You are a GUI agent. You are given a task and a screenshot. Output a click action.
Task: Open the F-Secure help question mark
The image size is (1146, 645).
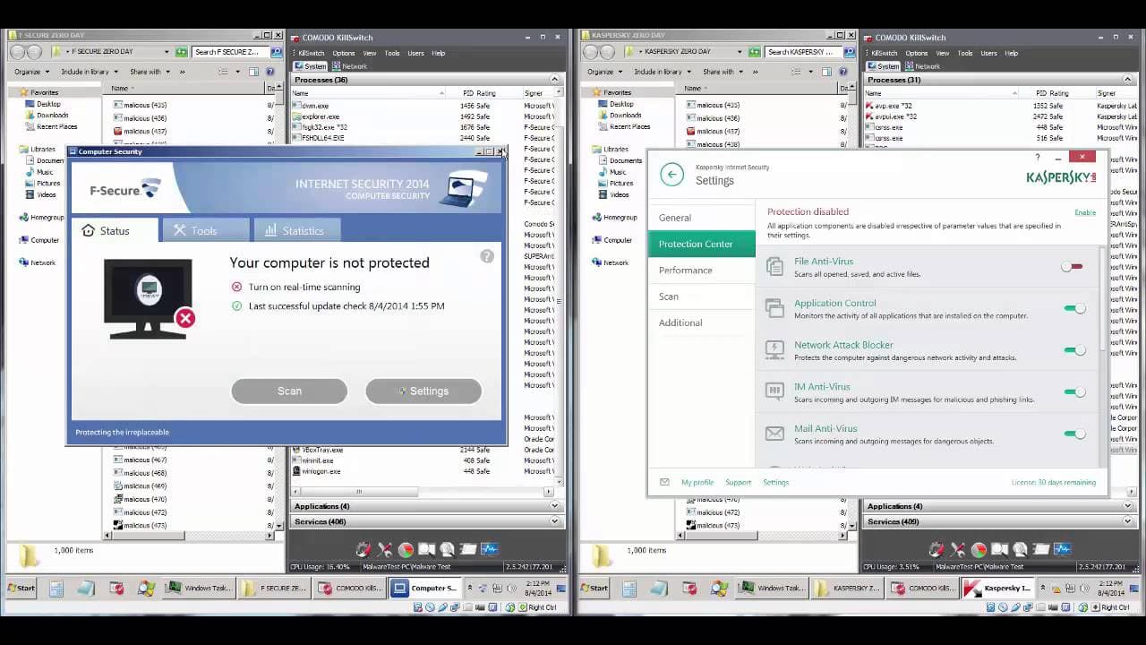click(487, 256)
